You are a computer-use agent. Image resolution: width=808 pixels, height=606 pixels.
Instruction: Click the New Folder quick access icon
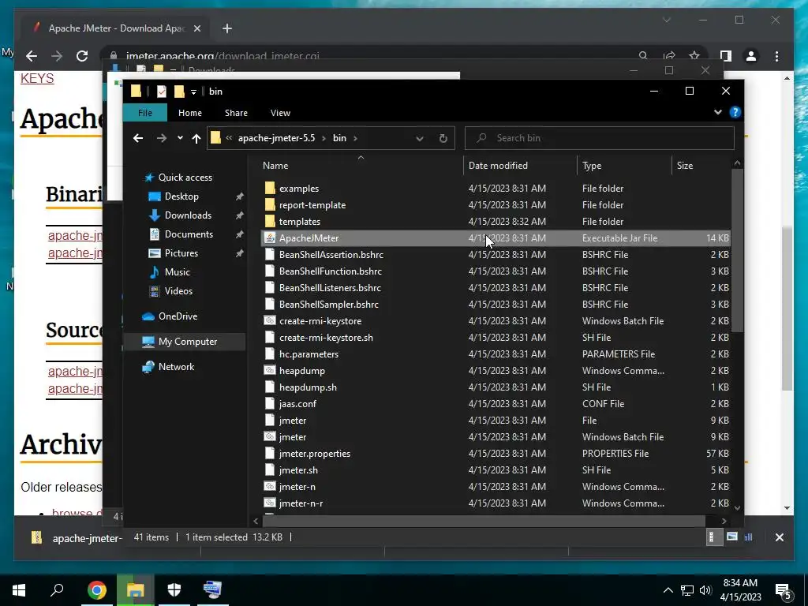[179, 92]
